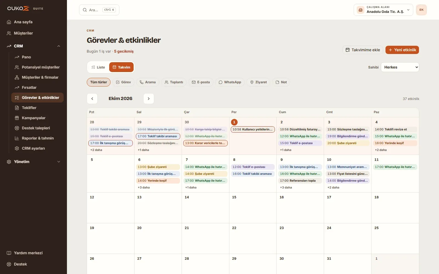Open the Pano page
This screenshot has width=439, height=274.
[x=37, y=57]
